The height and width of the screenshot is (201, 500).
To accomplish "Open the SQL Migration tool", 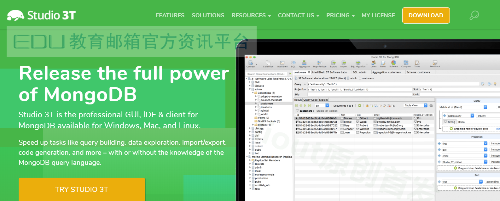I will pos(358,64).
